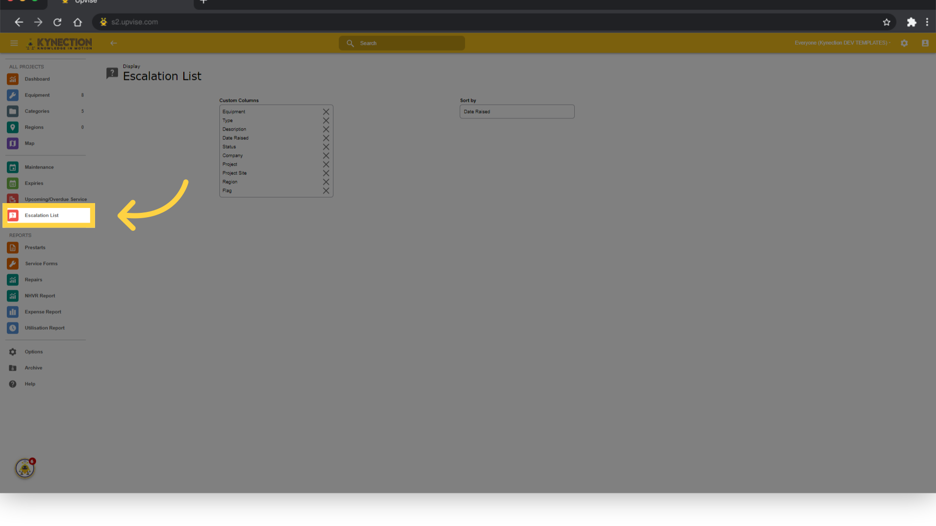
Task: Open the Sort by Date Raised dropdown
Action: tap(517, 112)
